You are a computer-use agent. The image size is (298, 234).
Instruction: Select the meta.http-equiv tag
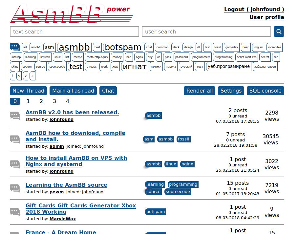[97, 57]
